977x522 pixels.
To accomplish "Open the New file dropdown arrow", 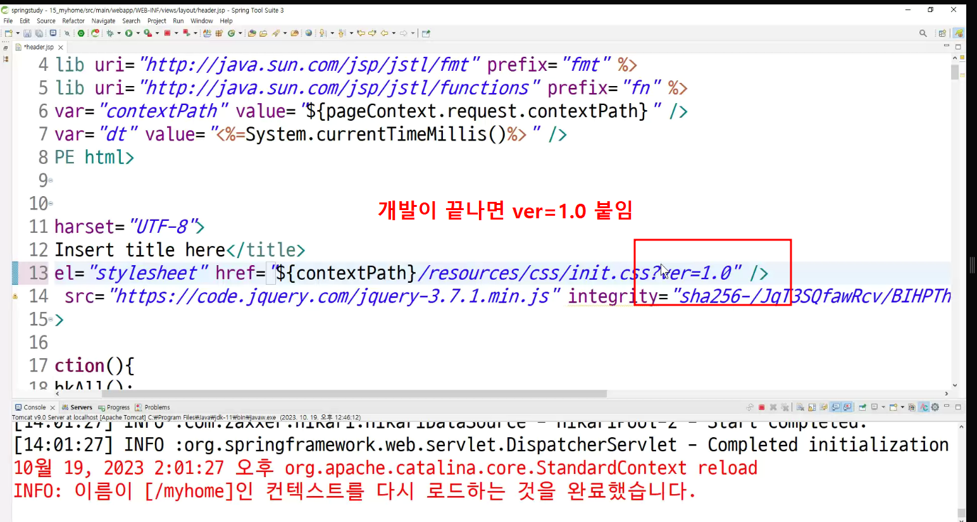I will click(x=18, y=33).
